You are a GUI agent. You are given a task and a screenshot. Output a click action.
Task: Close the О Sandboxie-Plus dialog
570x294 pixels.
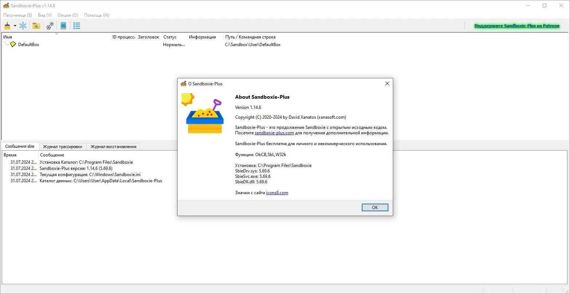(x=387, y=83)
